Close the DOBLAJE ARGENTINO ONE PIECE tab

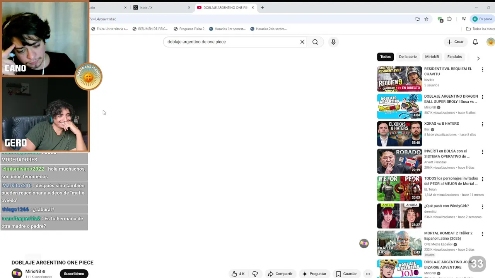pos(253,7)
